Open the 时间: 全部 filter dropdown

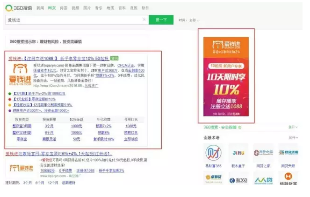pyautogui.click(x=189, y=20)
